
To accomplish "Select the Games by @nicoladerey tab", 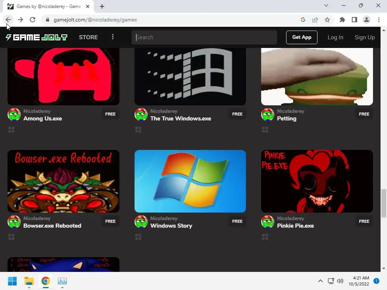I will pyautogui.click(x=48, y=6).
